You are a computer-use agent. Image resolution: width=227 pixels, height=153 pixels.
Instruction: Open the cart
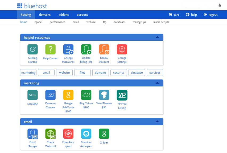(x=174, y=15)
